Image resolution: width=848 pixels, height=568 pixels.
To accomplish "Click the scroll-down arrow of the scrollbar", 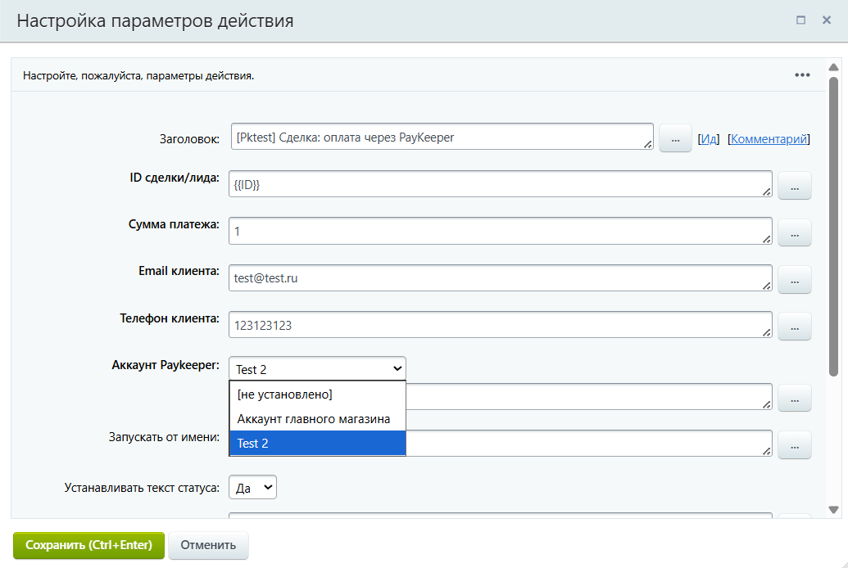I will click(x=833, y=510).
